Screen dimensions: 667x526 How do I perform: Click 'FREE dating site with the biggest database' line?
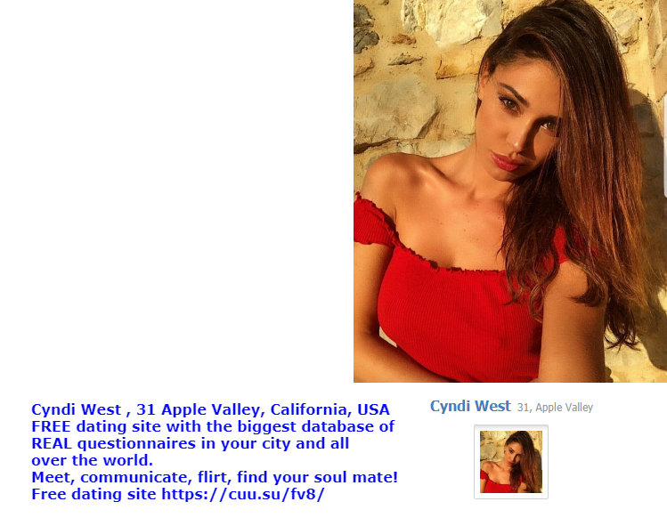(x=213, y=426)
